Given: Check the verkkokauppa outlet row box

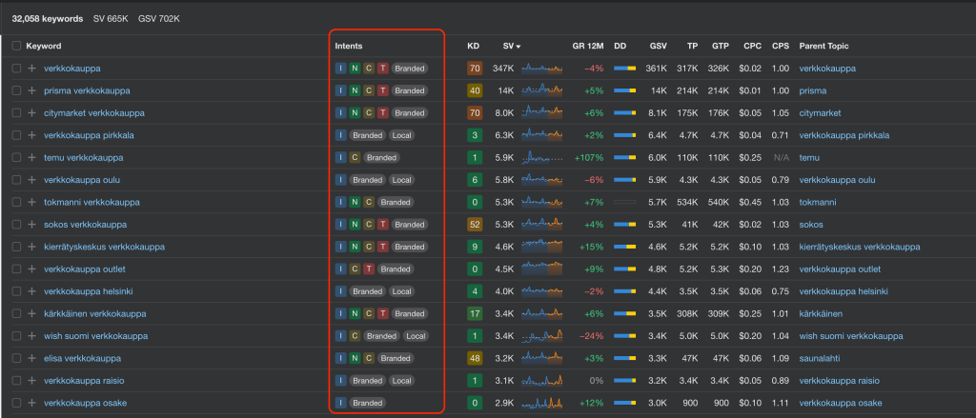Looking at the screenshot, I should point(17,269).
